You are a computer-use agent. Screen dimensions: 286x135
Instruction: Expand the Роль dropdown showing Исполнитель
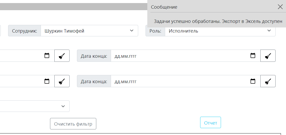pos(220,31)
